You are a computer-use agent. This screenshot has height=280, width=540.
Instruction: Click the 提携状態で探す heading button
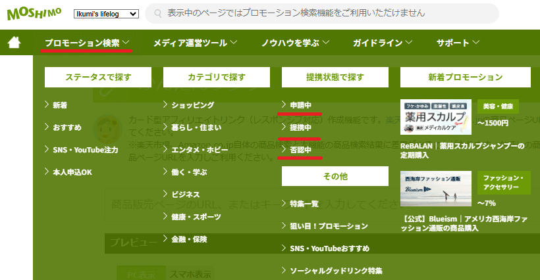pos(335,77)
